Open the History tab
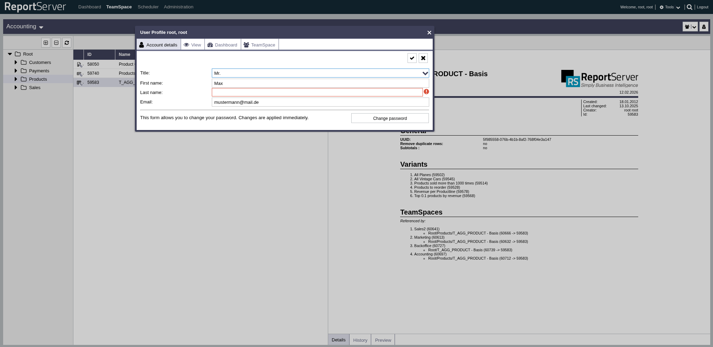Image resolution: width=713 pixels, height=347 pixels. click(360, 340)
